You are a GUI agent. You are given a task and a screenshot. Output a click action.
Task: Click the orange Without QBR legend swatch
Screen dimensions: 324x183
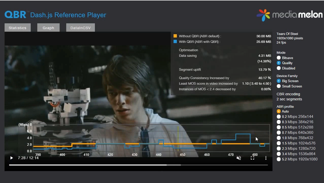tap(175, 36)
